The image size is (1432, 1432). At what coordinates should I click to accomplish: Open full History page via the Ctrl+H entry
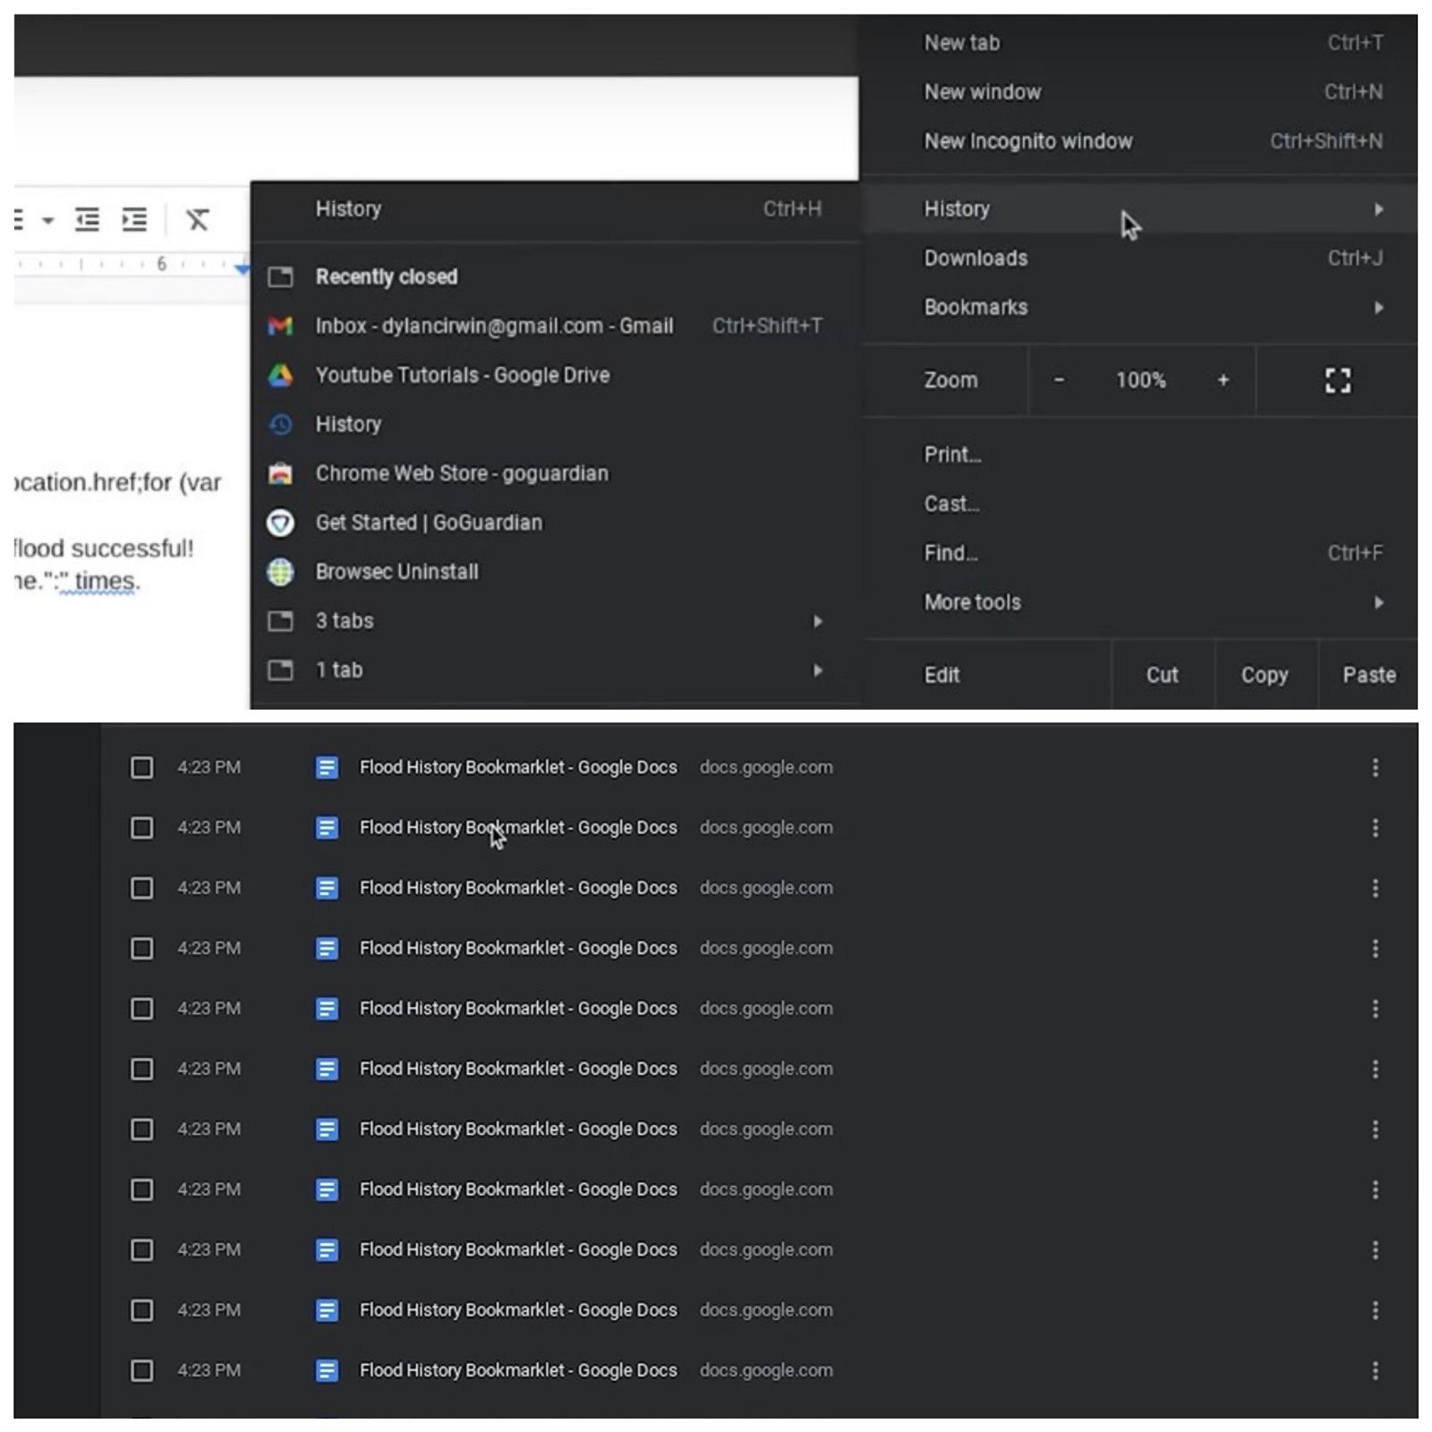(555, 209)
